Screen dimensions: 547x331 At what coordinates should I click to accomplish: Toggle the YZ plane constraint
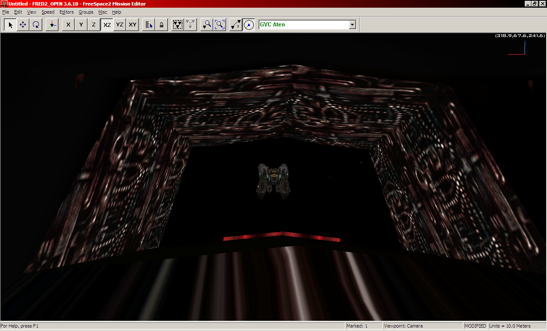click(120, 25)
